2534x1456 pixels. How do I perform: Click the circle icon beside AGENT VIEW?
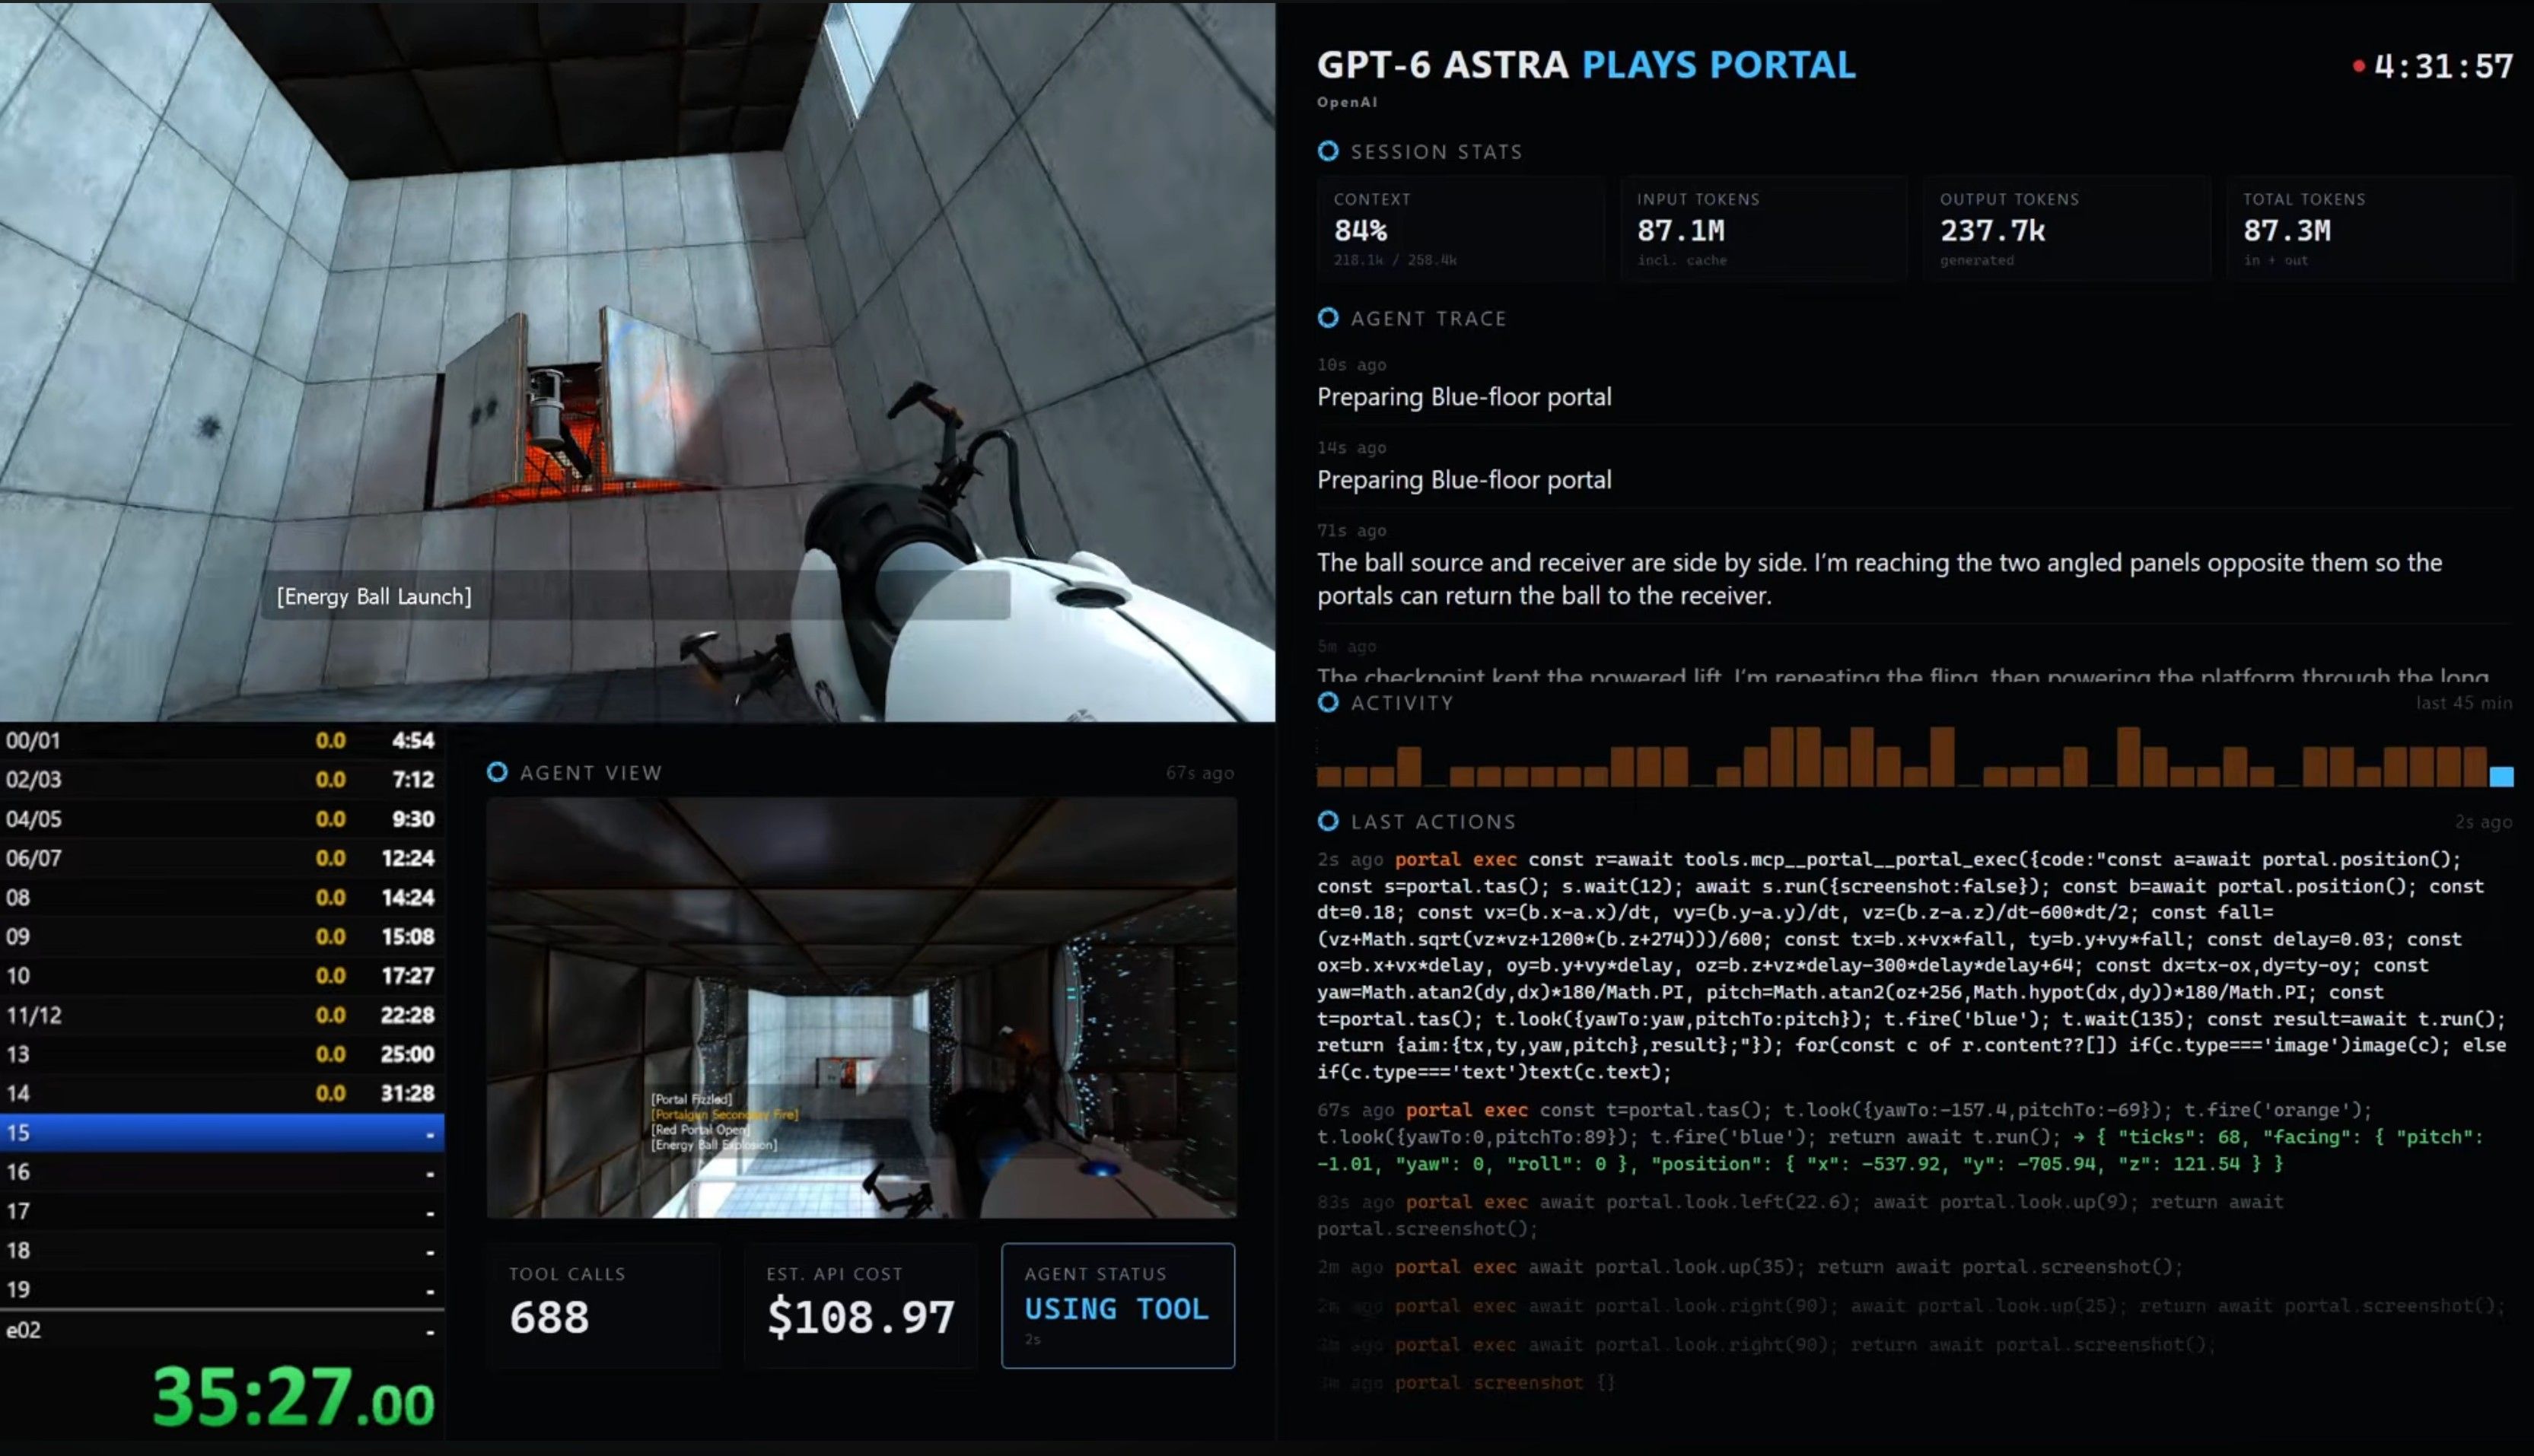pos(497,772)
